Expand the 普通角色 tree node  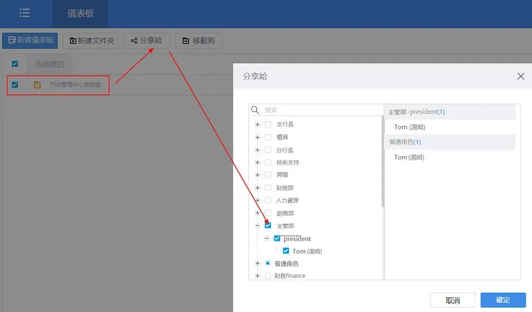(x=258, y=263)
